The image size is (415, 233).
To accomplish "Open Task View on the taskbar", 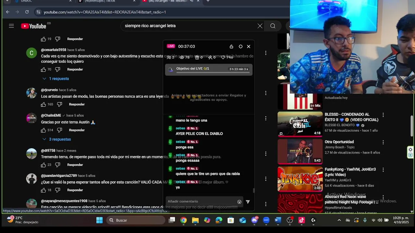I will (x=172, y=220).
